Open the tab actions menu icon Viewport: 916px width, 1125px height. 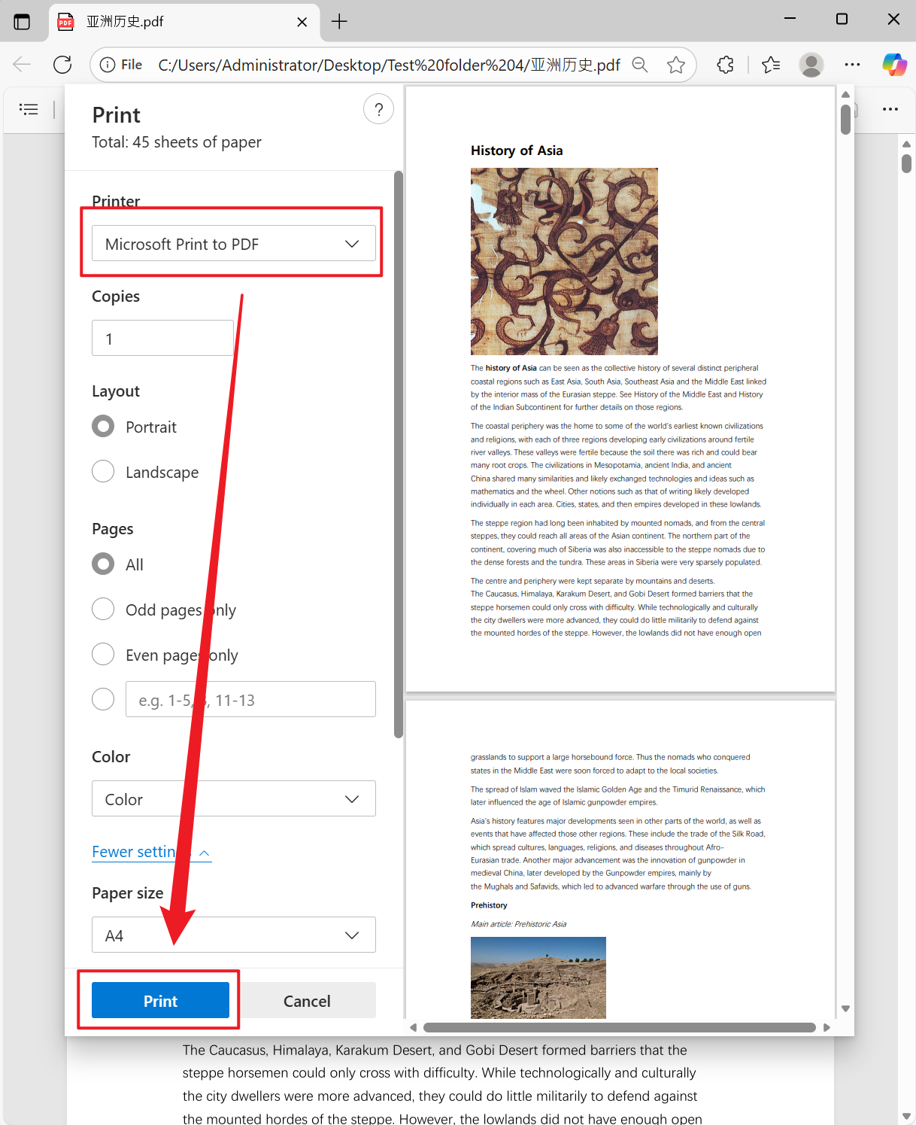22,21
